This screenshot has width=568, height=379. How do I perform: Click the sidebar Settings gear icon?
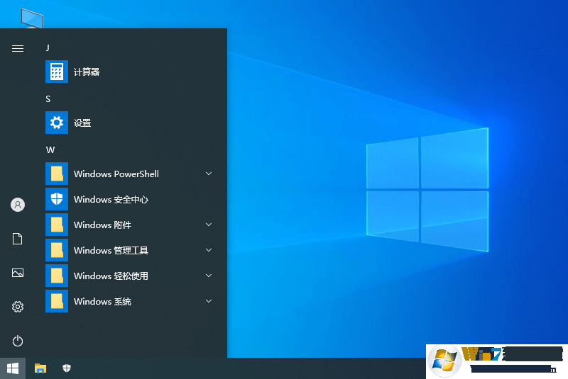coord(18,307)
